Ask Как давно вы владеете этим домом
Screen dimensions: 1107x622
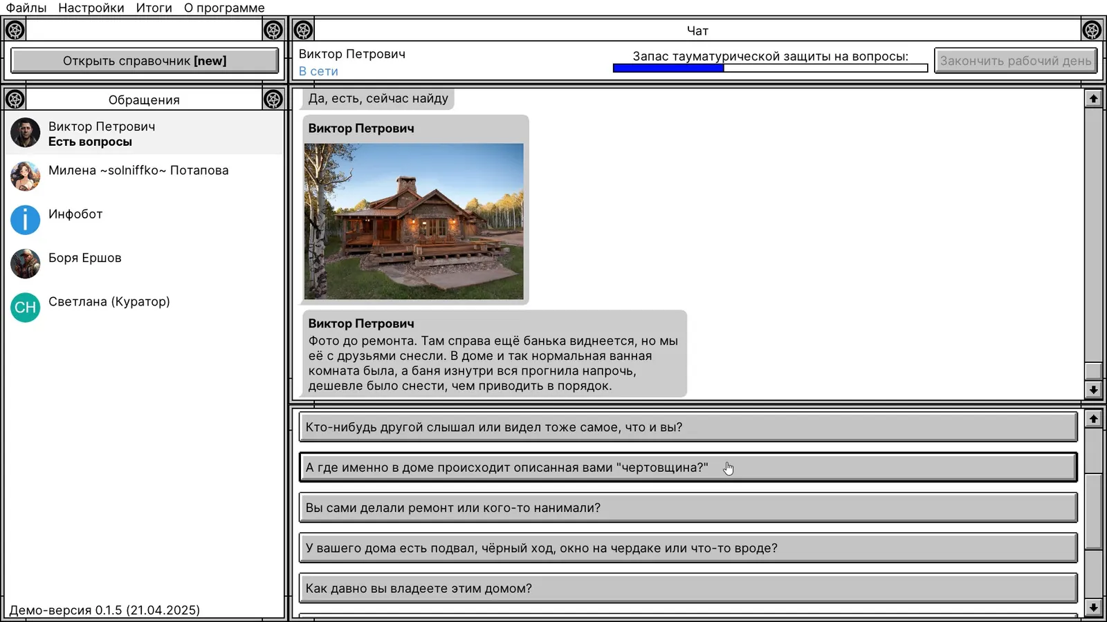688,588
